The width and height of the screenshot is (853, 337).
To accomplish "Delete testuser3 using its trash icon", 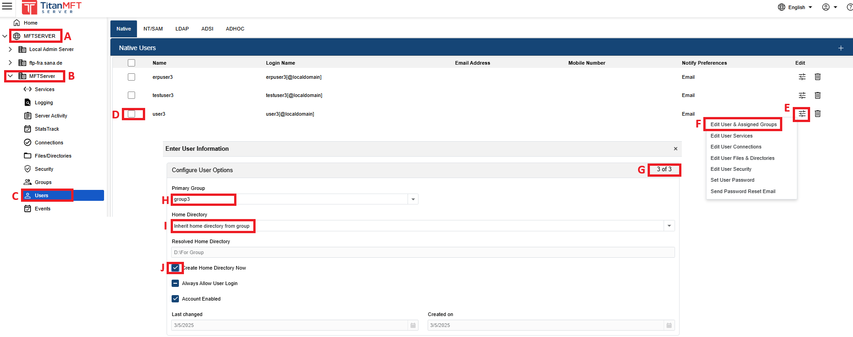I will coord(817,95).
